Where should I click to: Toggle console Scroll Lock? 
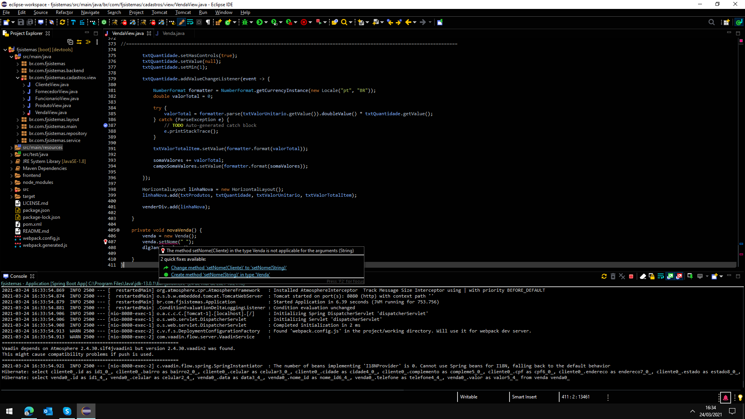click(x=651, y=276)
